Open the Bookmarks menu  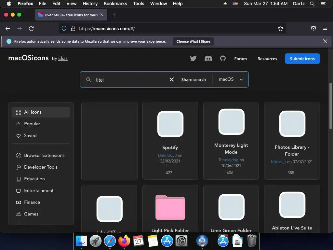115,4
